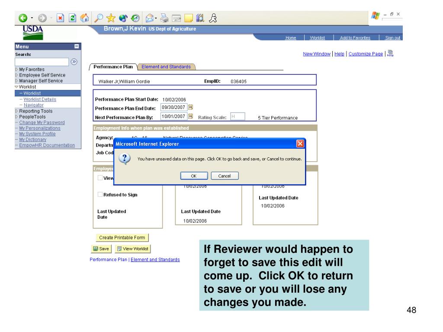Click the Print icon
The width and height of the screenshot is (443, 332).
click(164, 18)
